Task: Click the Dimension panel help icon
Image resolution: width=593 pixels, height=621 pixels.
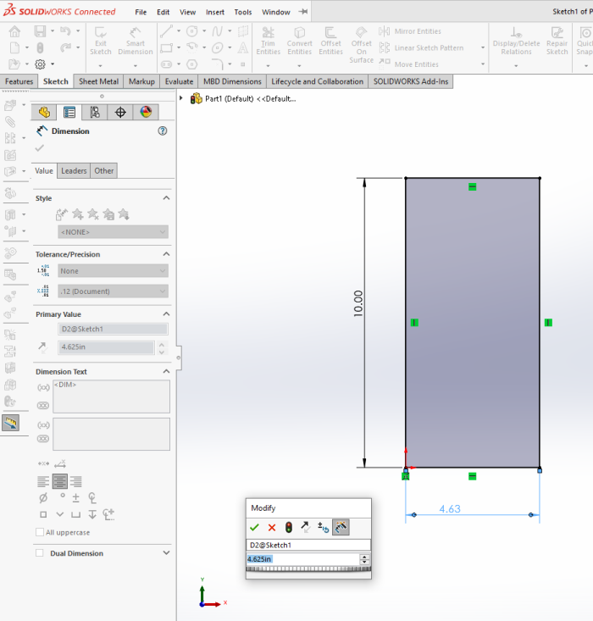Action: (x=163, y=131)
